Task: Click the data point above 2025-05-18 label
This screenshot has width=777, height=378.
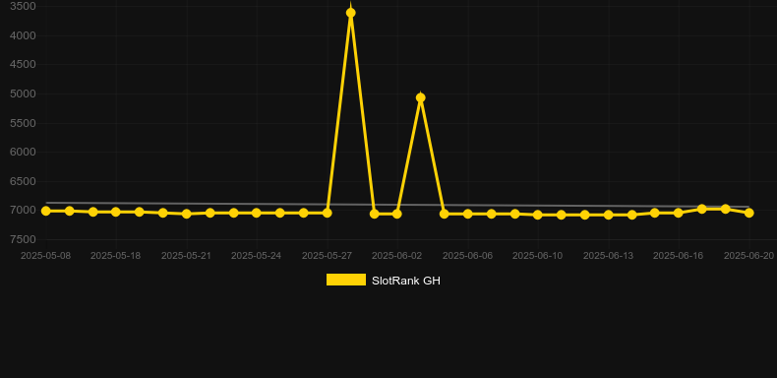Action: [115, 212]
